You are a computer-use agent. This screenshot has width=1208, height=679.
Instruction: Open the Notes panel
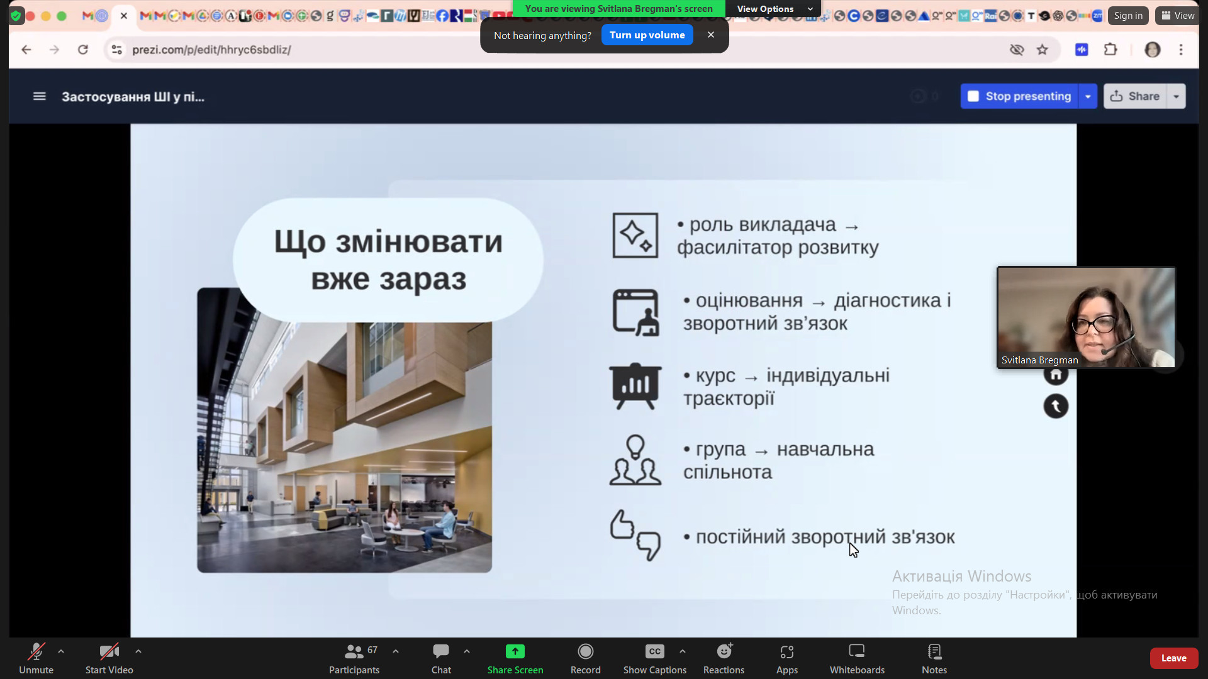click(x=934, y=658)
